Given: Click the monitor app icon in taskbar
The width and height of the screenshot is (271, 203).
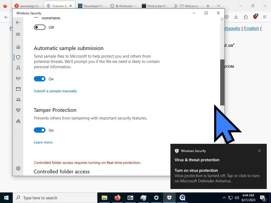Looking at the screenshot, I should tap(143, 198).
